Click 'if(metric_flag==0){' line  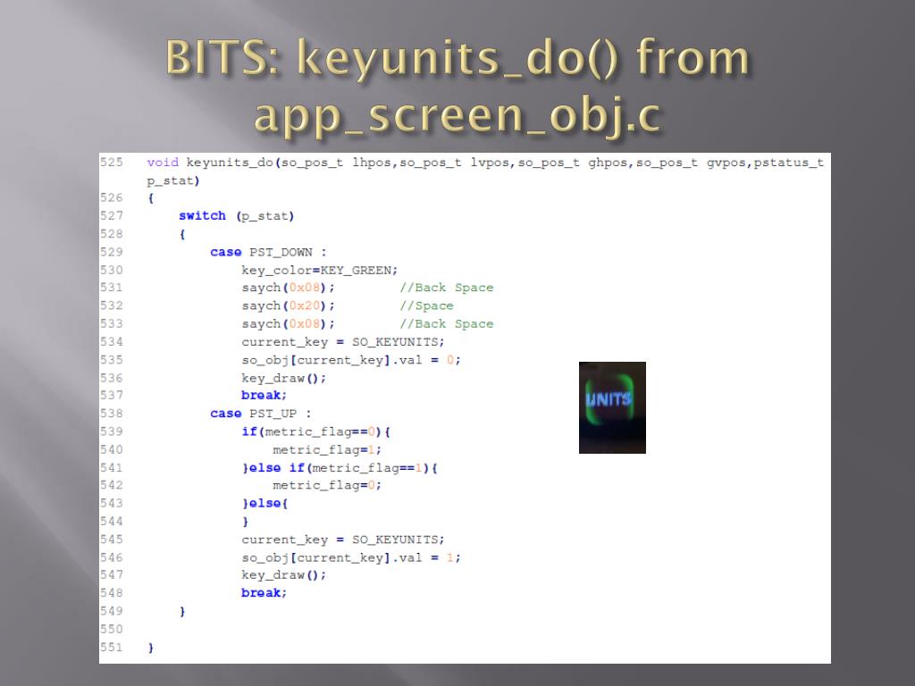coord(315,431)
